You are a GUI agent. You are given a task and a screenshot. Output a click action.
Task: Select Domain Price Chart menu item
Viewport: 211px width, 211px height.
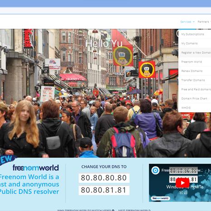tap(195, 99)
